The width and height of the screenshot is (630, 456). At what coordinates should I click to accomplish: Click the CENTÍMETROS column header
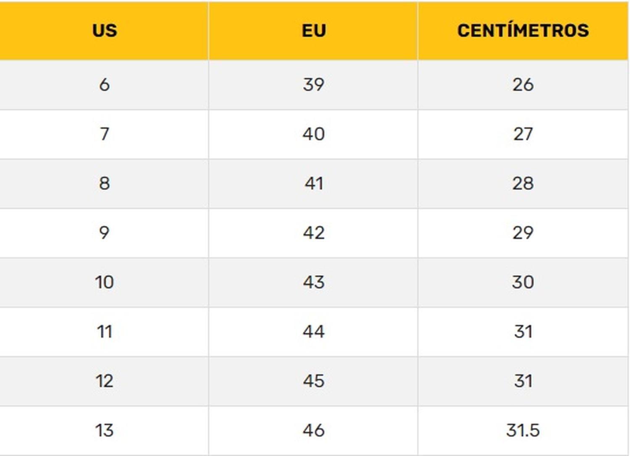(x=523, y=30)
